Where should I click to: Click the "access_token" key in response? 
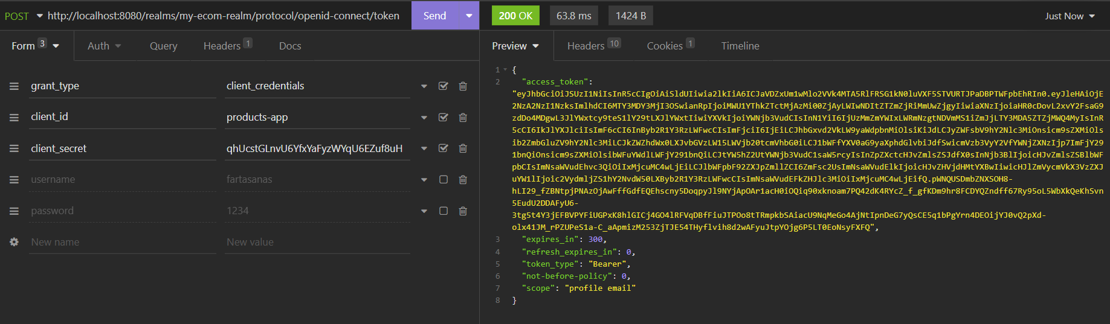[x=555, y=81]
